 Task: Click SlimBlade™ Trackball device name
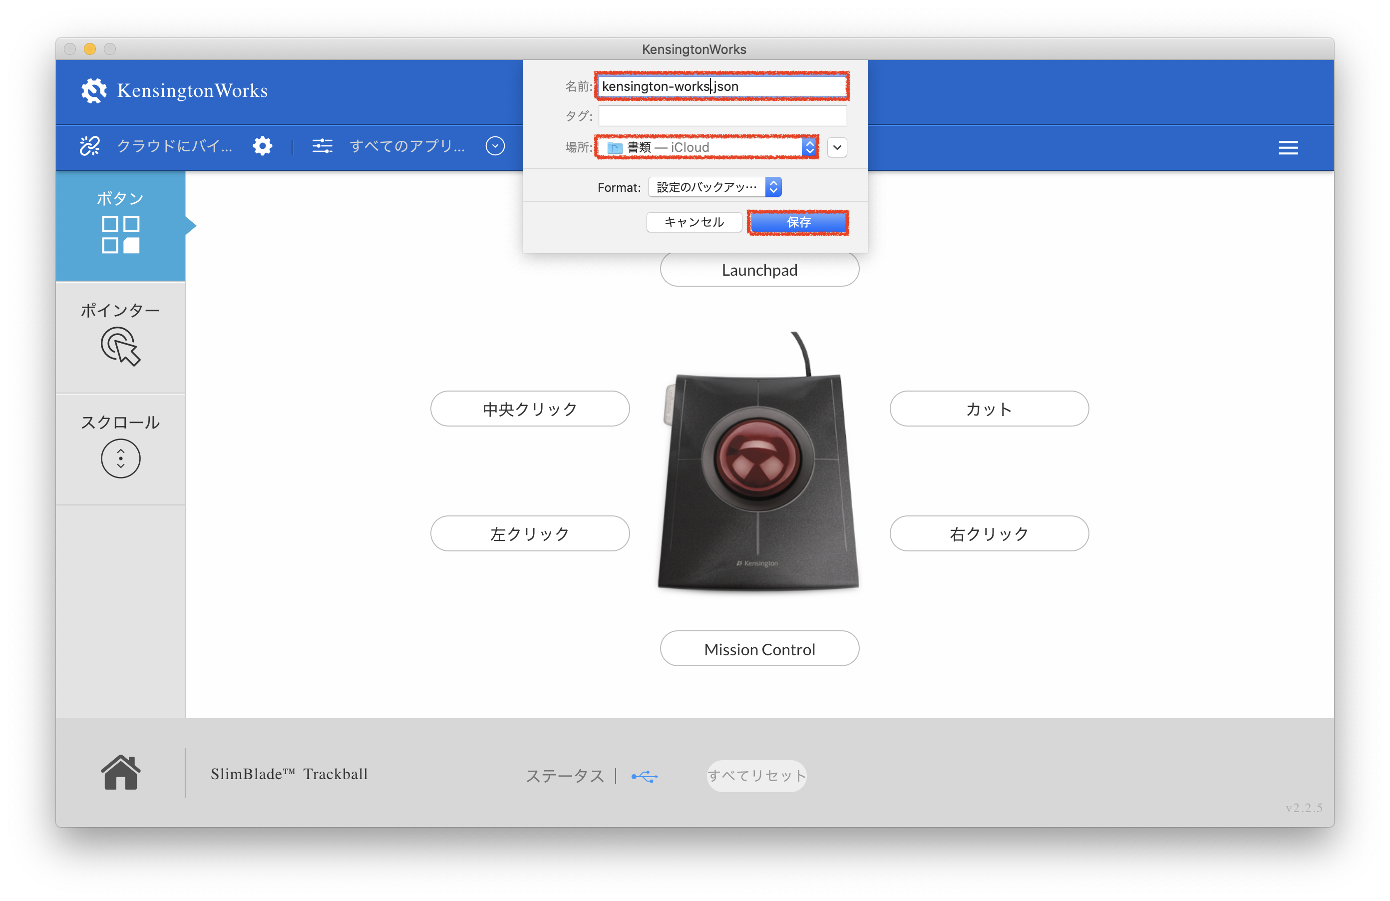[289, 774]
